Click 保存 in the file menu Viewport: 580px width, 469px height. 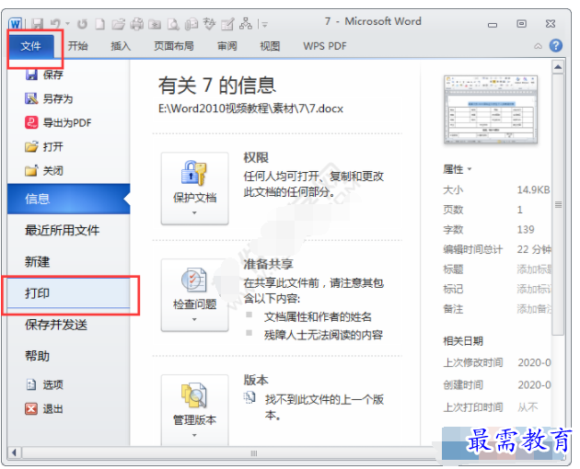[44, 75]
